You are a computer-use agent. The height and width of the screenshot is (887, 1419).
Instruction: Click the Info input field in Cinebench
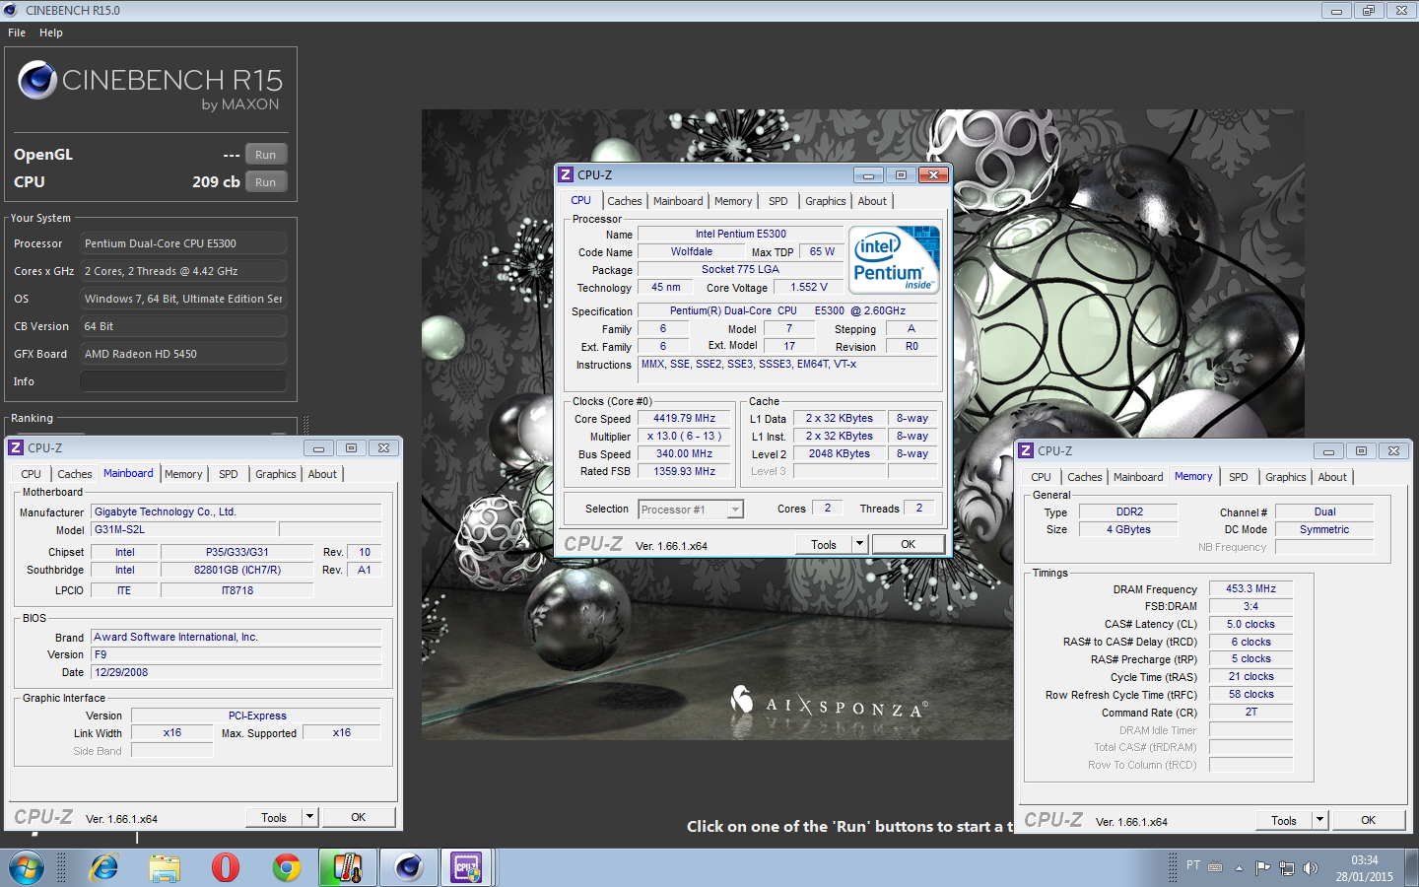point(183,381)
